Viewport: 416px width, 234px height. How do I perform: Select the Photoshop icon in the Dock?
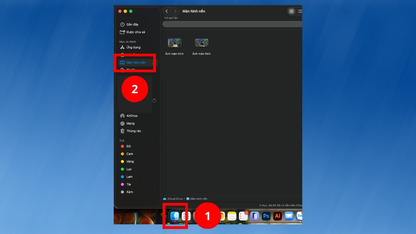pos(266,216)
